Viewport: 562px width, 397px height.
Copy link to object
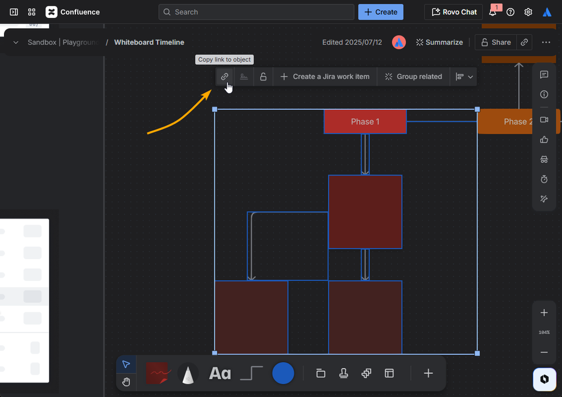224,77
